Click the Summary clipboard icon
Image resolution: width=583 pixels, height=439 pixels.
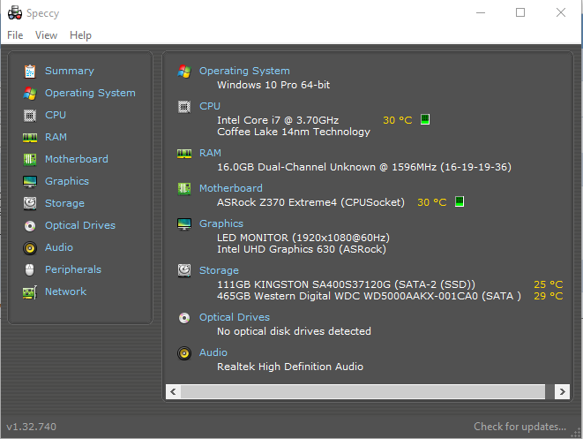pyautogui.click(x=30, y=71)
